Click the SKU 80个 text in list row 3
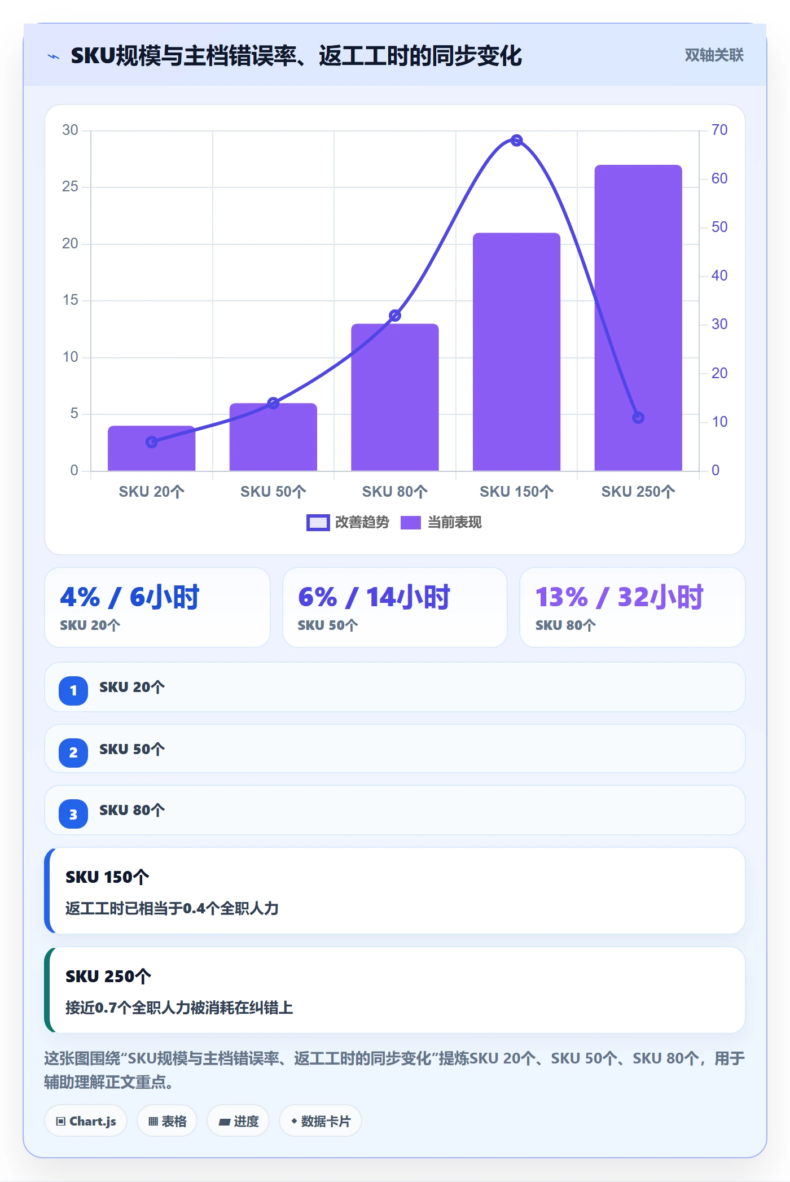Viewport: 790px width, 1182px height. click(132, 811)
